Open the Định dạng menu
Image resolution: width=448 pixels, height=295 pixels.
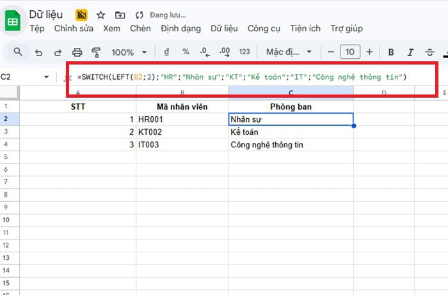coord(180,28)
